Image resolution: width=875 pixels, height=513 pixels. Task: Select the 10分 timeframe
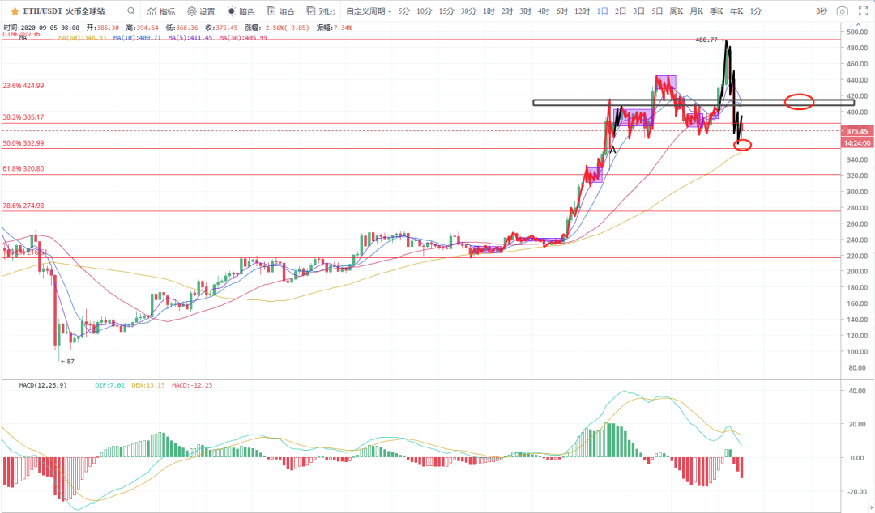click(x=424, y=11)
